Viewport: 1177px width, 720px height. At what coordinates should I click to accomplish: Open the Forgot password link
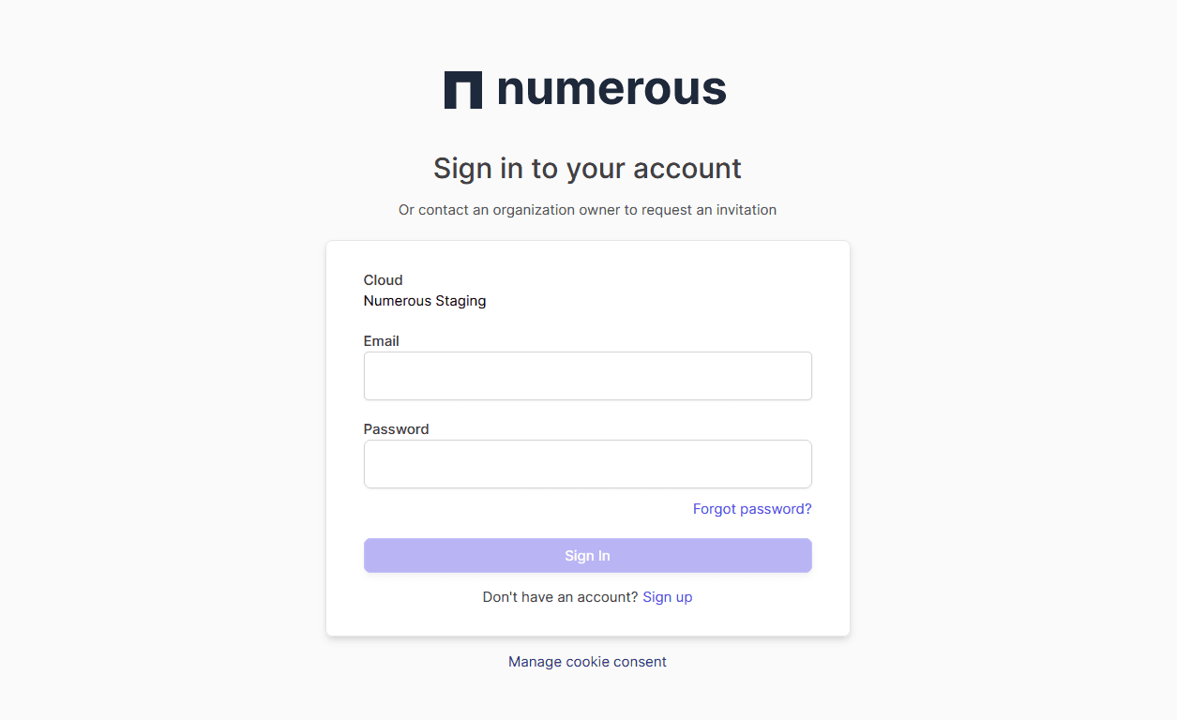pyautogui.click(x=752, y=509)
